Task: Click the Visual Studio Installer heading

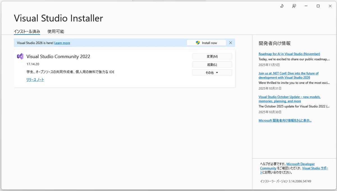Action: 58,18
